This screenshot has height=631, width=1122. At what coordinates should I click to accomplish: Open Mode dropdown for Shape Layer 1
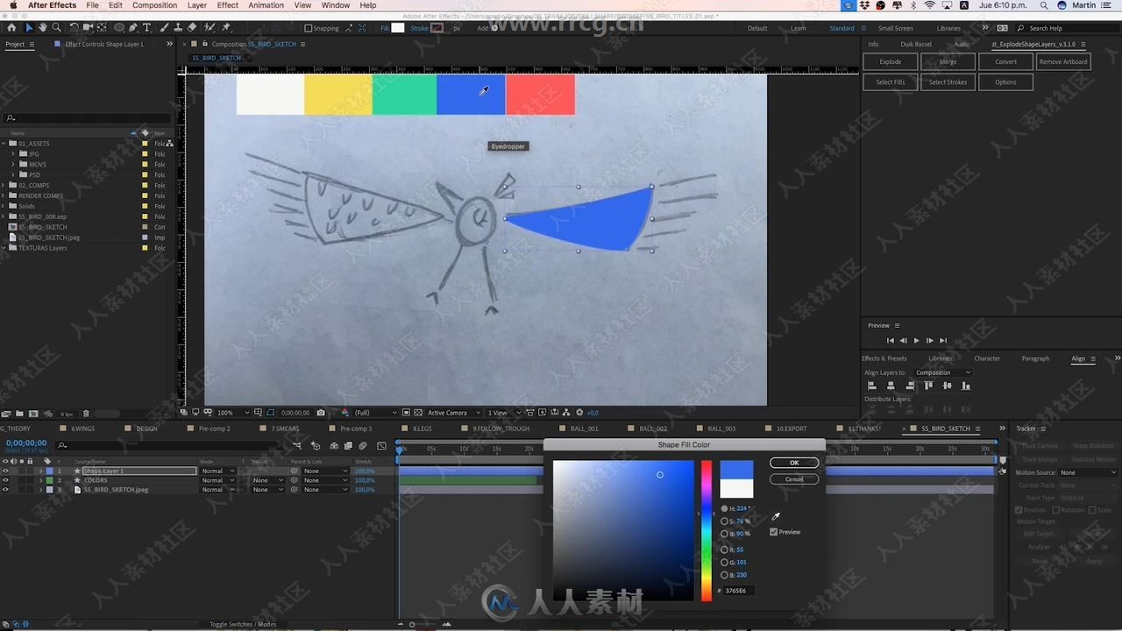[x=218, y=471]
